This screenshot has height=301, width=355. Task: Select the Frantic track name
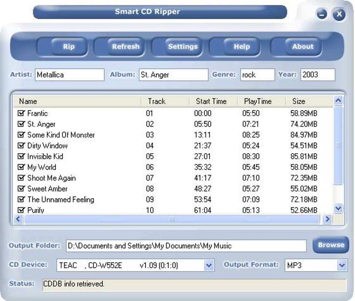coord(38,113)
